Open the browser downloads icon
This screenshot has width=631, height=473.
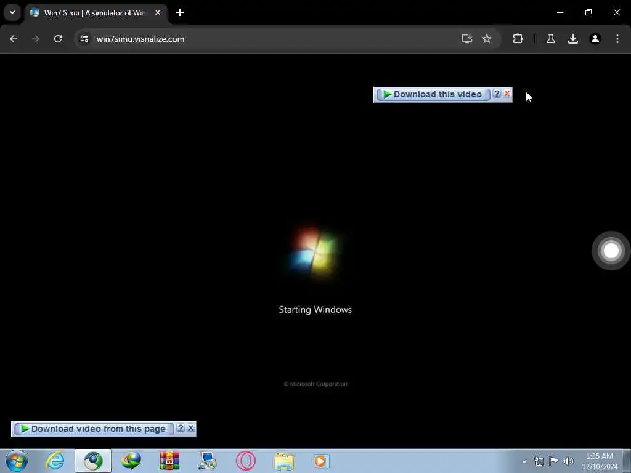tap(573, 39)
